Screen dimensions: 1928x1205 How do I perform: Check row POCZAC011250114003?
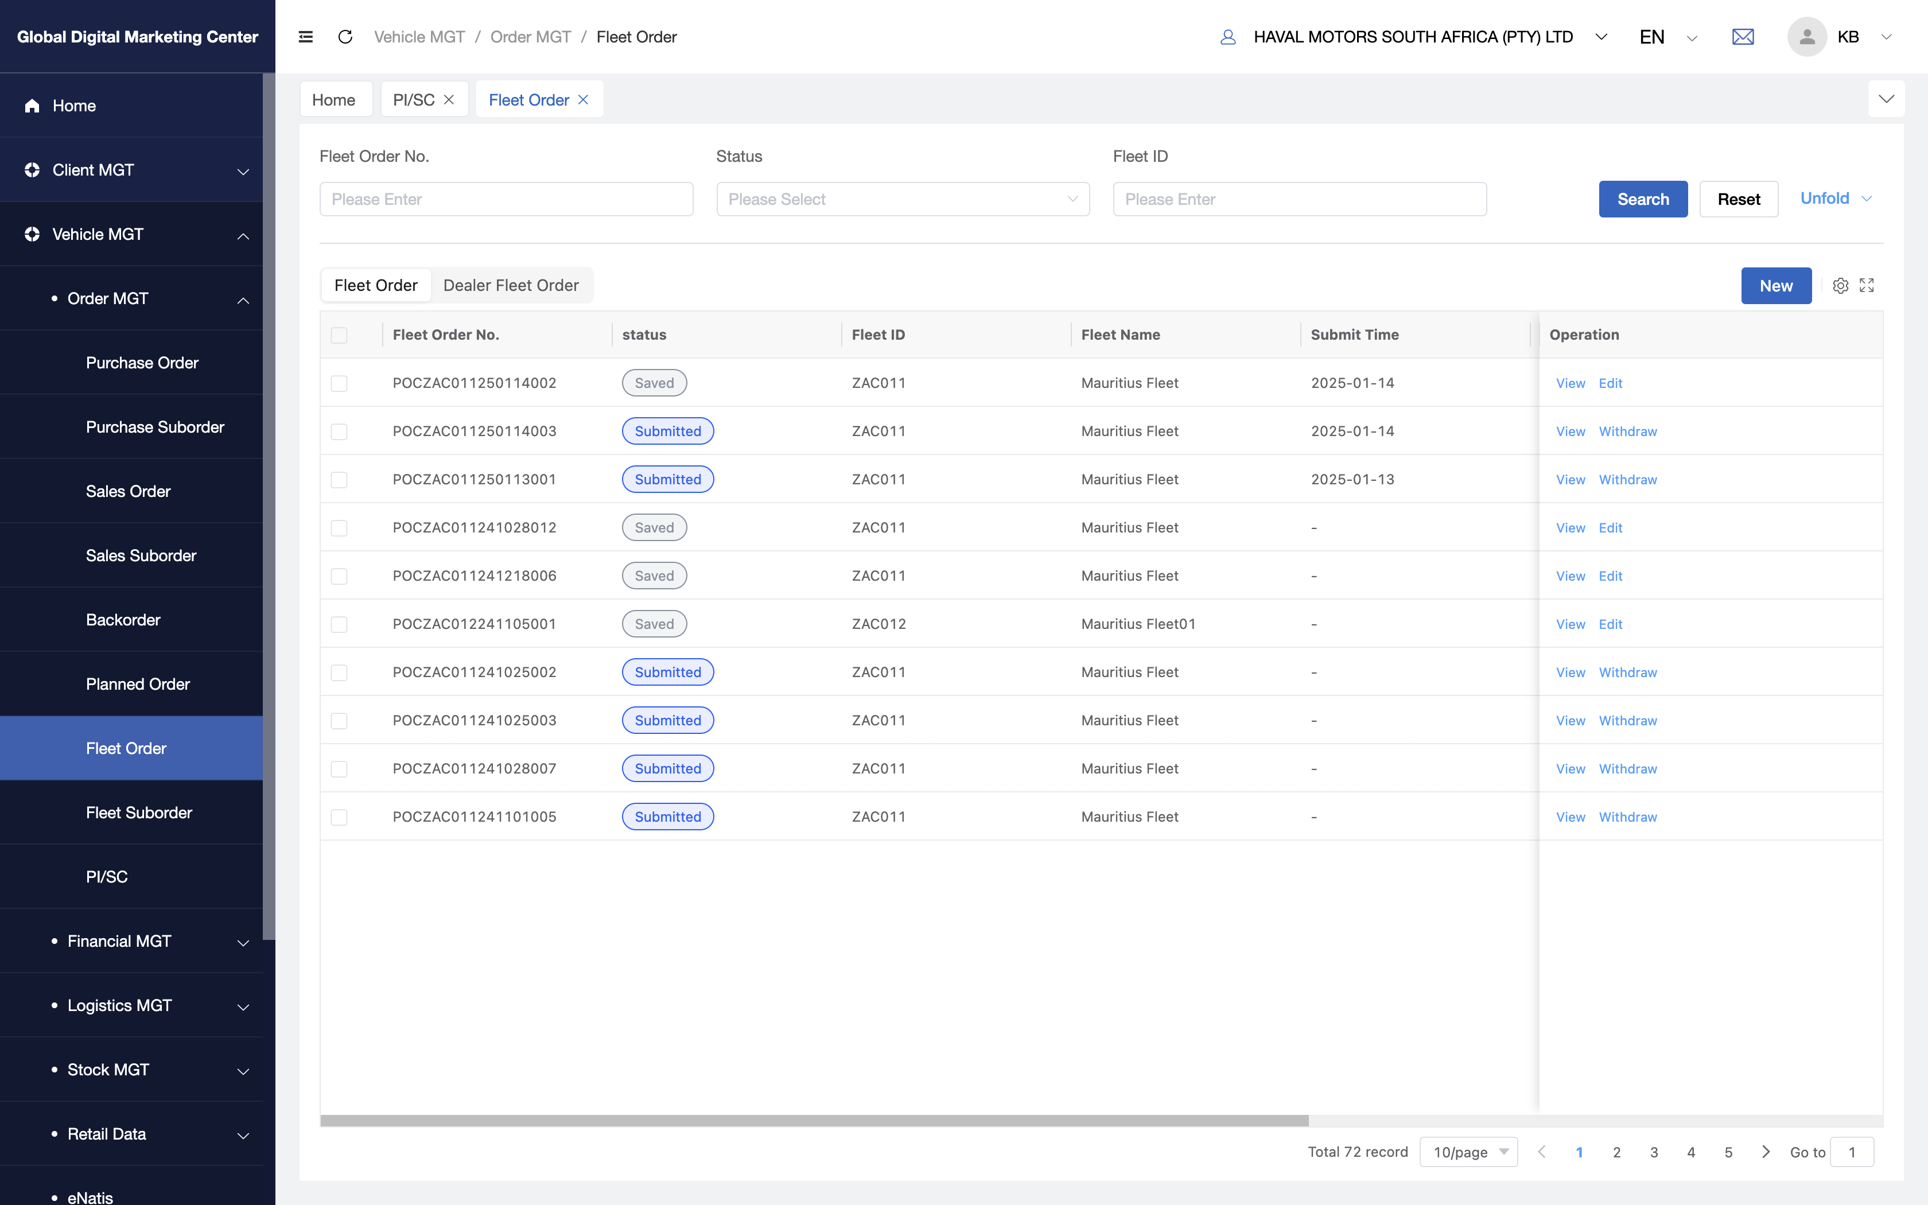339,431
